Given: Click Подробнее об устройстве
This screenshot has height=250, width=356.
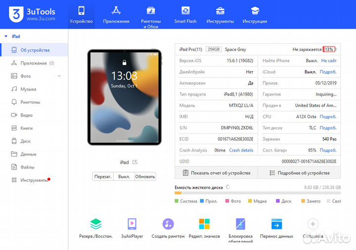Looking at the screenshot, I should (299, 173).
